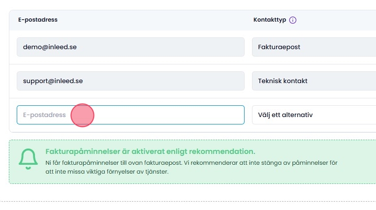Click the info icon next to Kontakttyp
Image resolution: width=376 pixels, height=210 pixels.
tap(293, 20)
